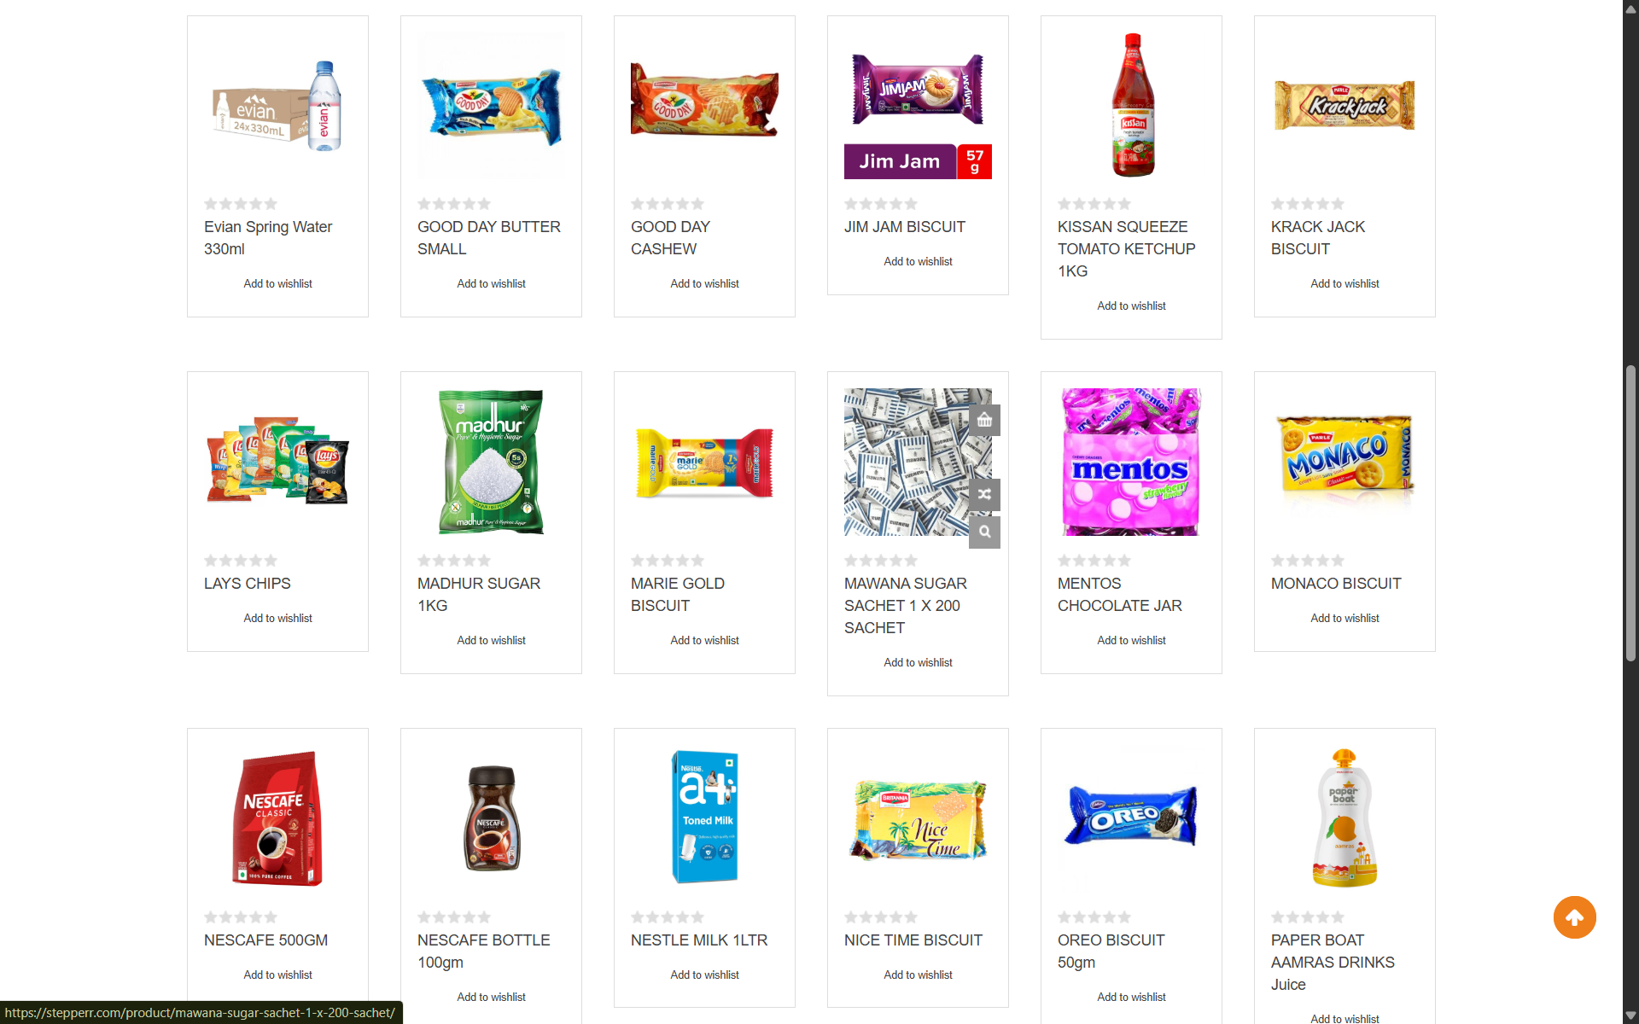The image size is (1639, 1024).
Task: Open NESTLE MILK 1LTR product title
Action: pyautogui.click(x=699, y=940)
